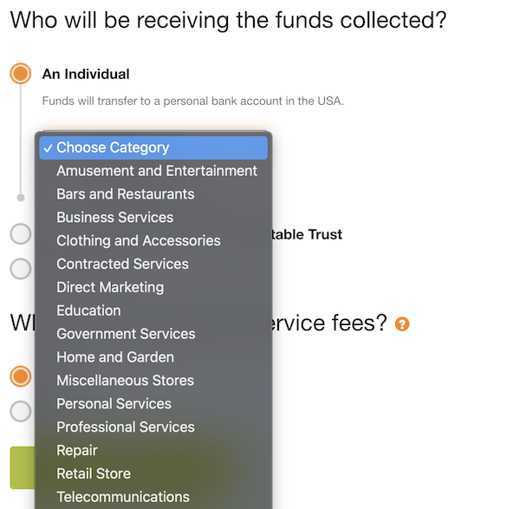
Task: Select Contracted Services category
Action: (x=153, y=264)
